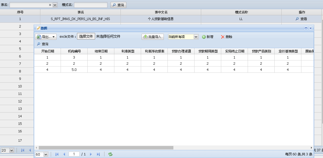Click 查询 search inside the data dialog

click(43, 44)
